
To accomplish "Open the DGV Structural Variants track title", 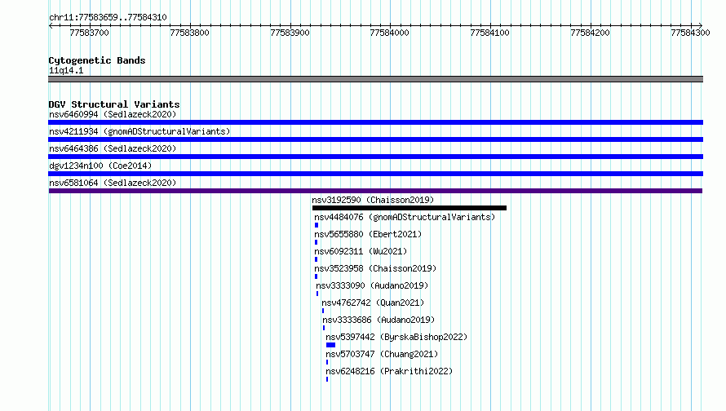I will tap(114, 104).
